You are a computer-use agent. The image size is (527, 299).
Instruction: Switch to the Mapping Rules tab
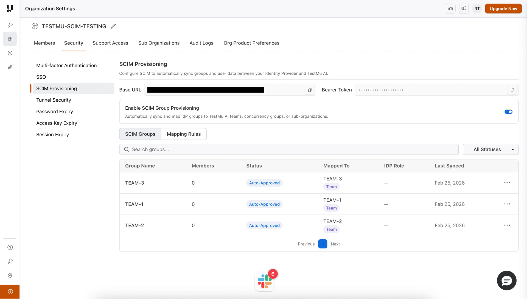point(184,134)
